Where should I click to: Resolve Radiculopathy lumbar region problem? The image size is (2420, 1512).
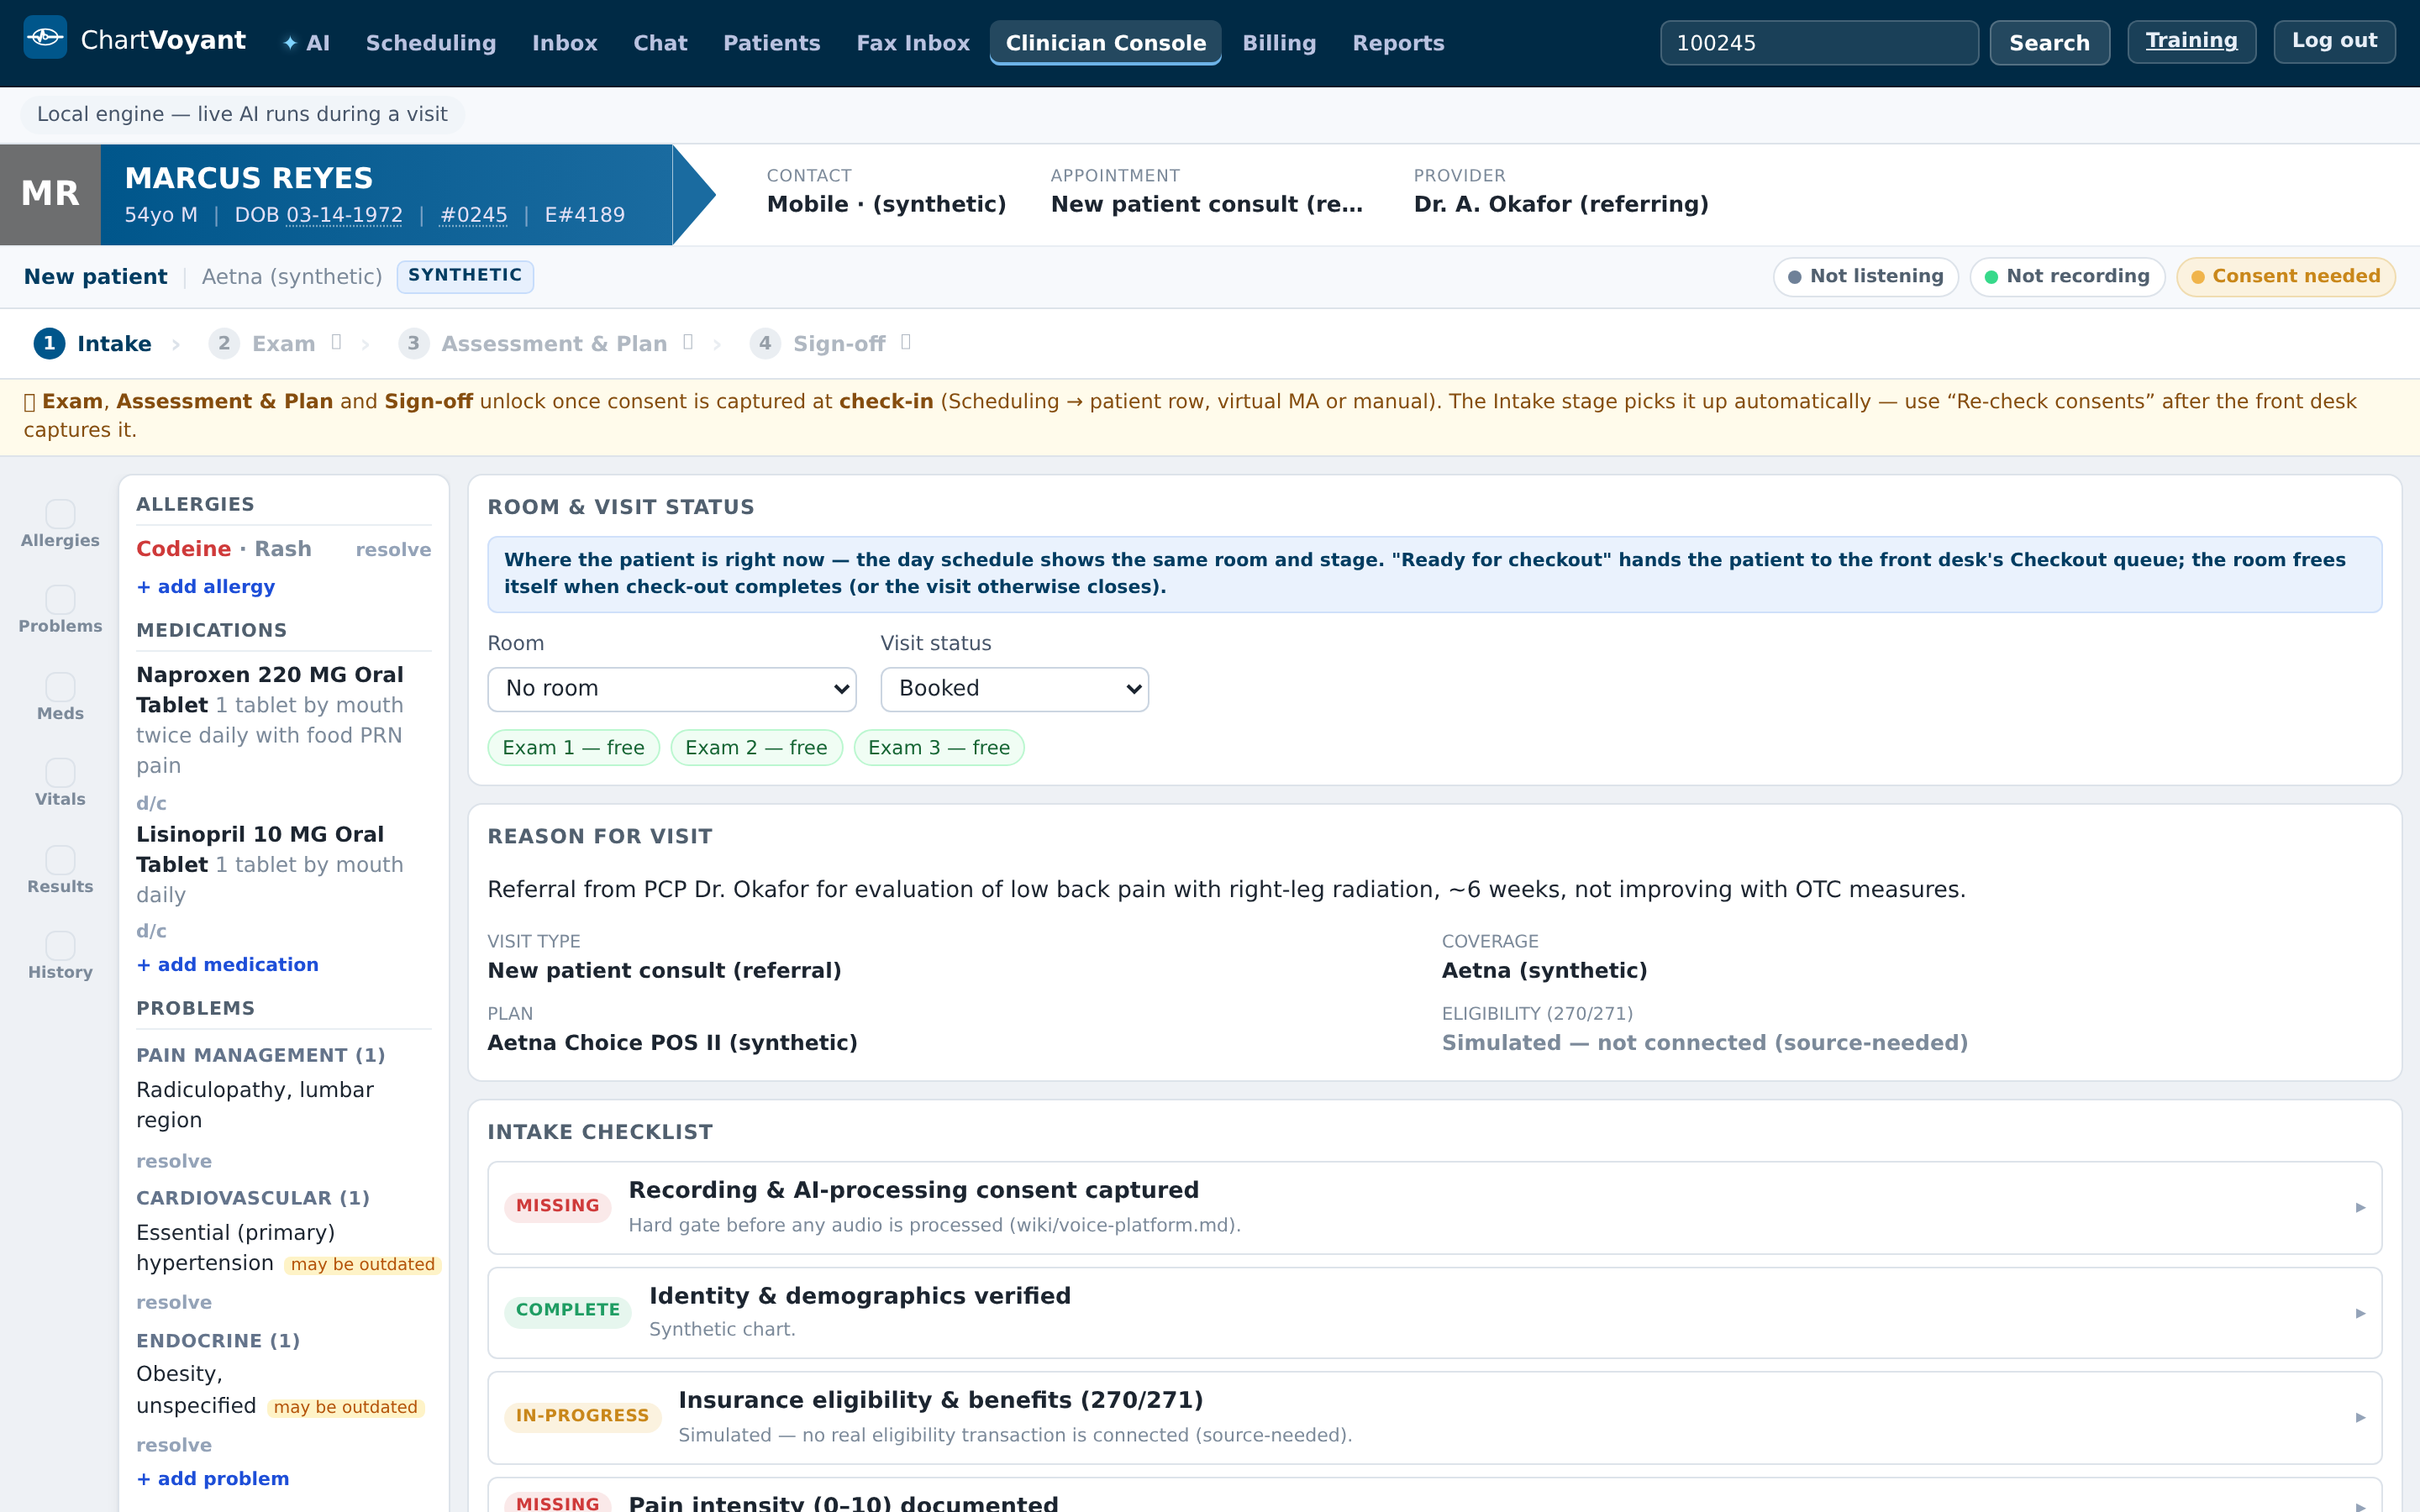tap(174, 1161)
